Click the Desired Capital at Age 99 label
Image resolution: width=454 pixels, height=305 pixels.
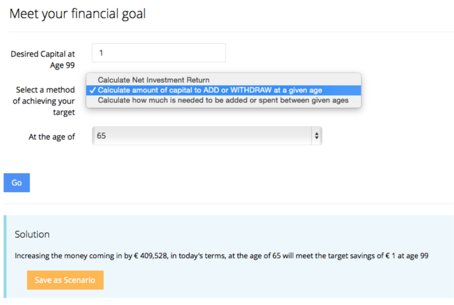pos(43,59)
